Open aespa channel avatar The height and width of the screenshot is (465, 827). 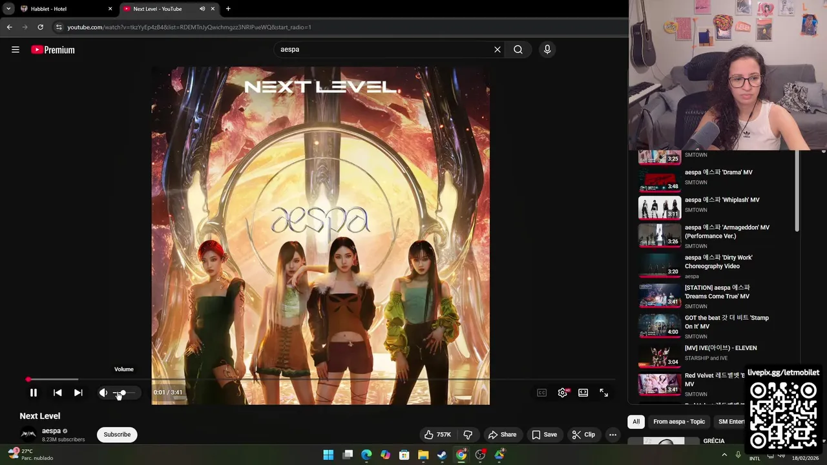(28, 435)
